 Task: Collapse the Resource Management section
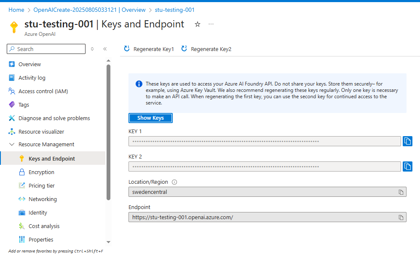click(x=12, y=144)
